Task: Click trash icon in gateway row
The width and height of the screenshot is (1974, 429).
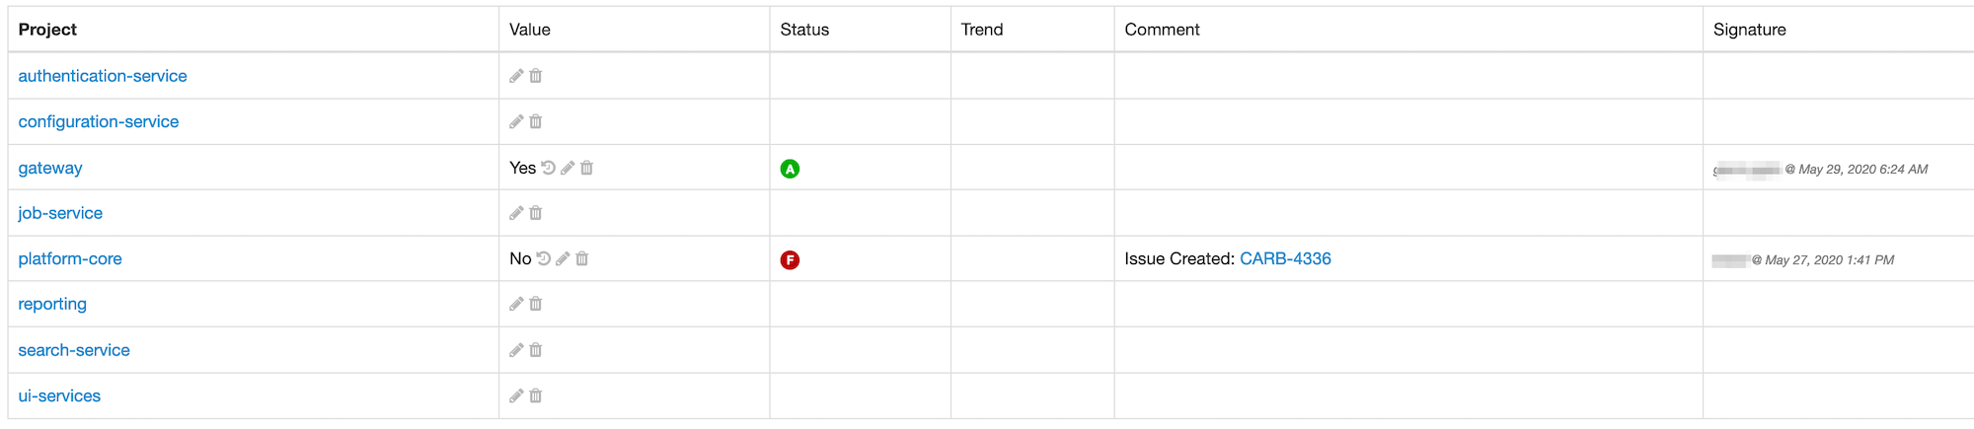Action: tap(586, 168)
